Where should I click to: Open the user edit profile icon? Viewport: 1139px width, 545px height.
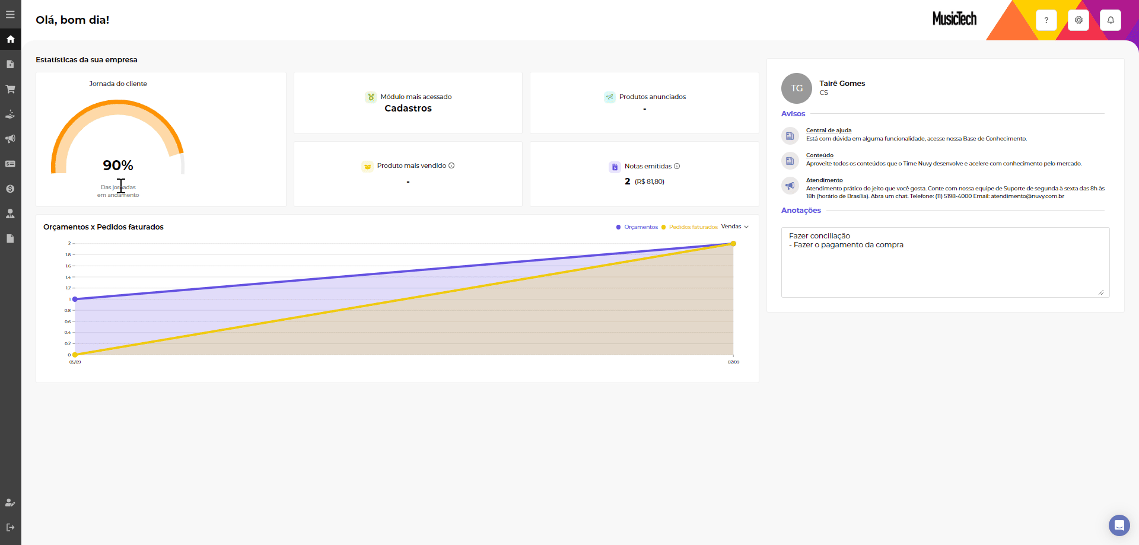click(10, 502)
